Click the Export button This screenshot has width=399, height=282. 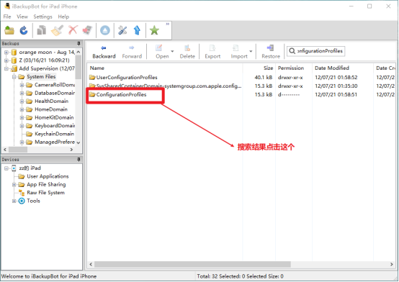pos(212,52)
